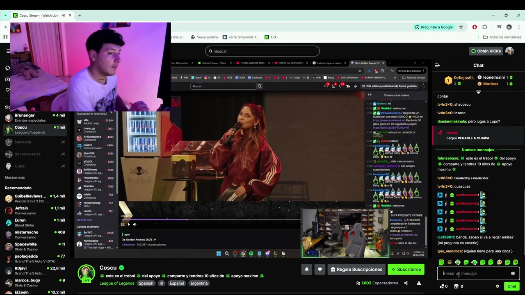525x295 pixels.
Task: Click the Coscu channel avatar with LIVE badge
Action: click(87, 274)
